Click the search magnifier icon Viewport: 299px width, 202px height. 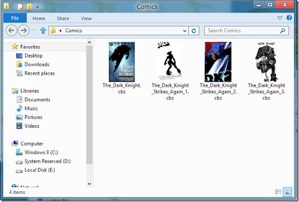tap(283, 30)
